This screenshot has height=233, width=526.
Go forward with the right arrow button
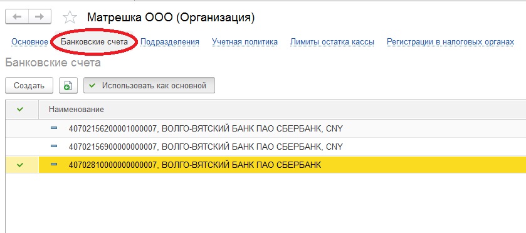[x=39, y=17]
